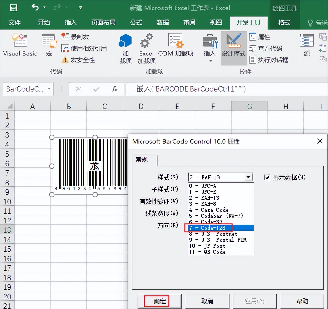
Task: Customize the Quick Access Toolbar dropdown
Action: [81, 8]
